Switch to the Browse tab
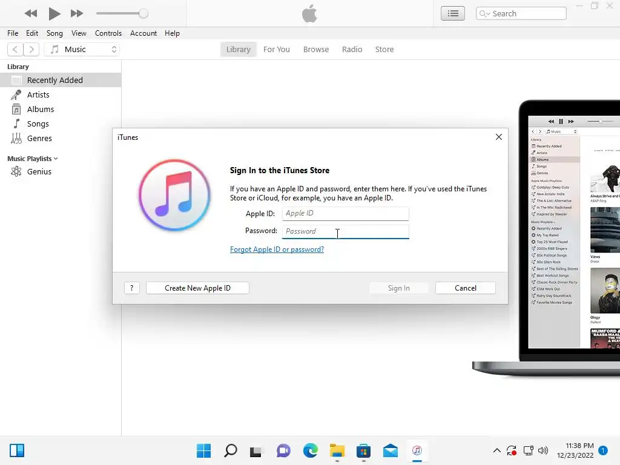 pos(316,50)
